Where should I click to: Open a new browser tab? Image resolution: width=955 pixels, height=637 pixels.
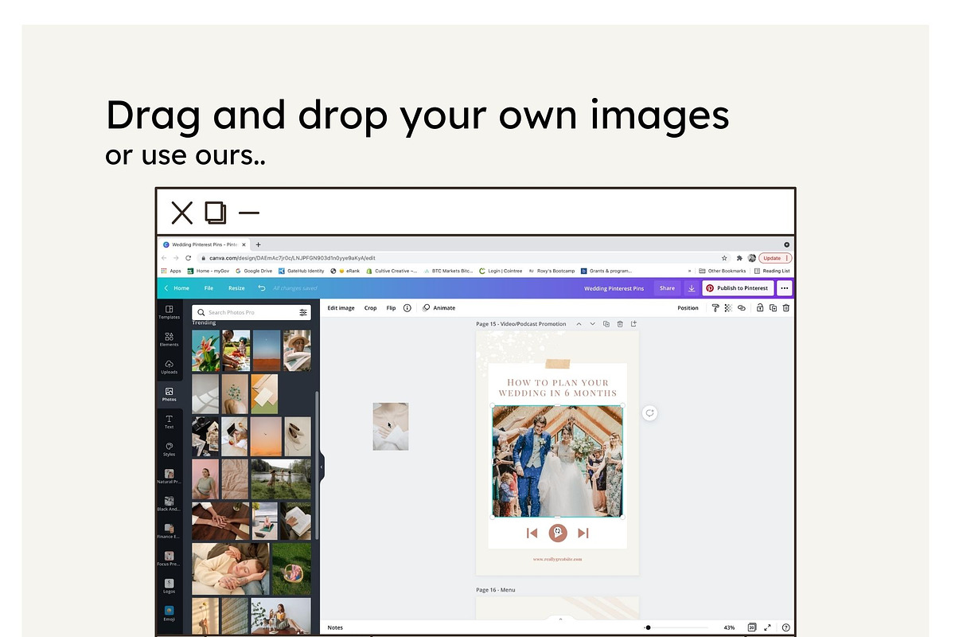[258, 244]
